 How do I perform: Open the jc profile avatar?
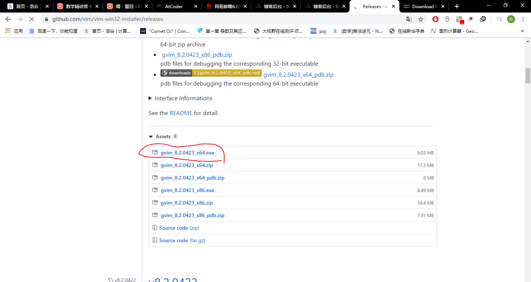pyautogui.click(x=511, y=19)
